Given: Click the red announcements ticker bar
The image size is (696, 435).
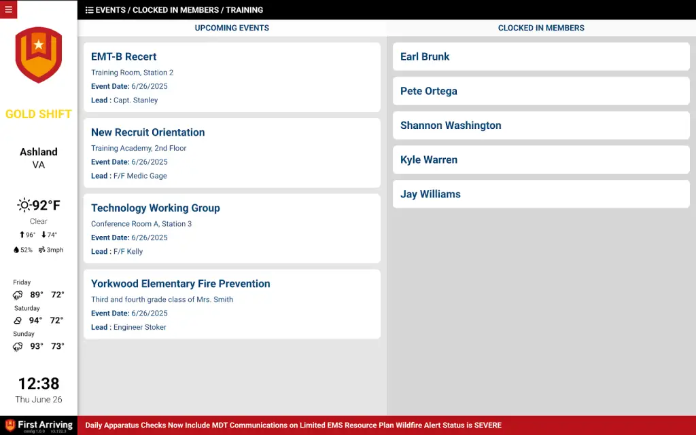Looking at the screenshot, I should coord(386,425).
